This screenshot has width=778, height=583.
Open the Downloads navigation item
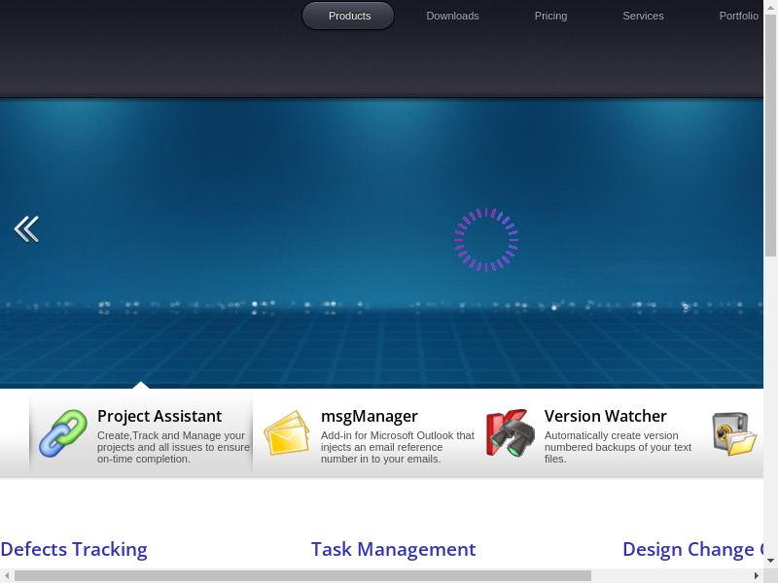point(452,16)
